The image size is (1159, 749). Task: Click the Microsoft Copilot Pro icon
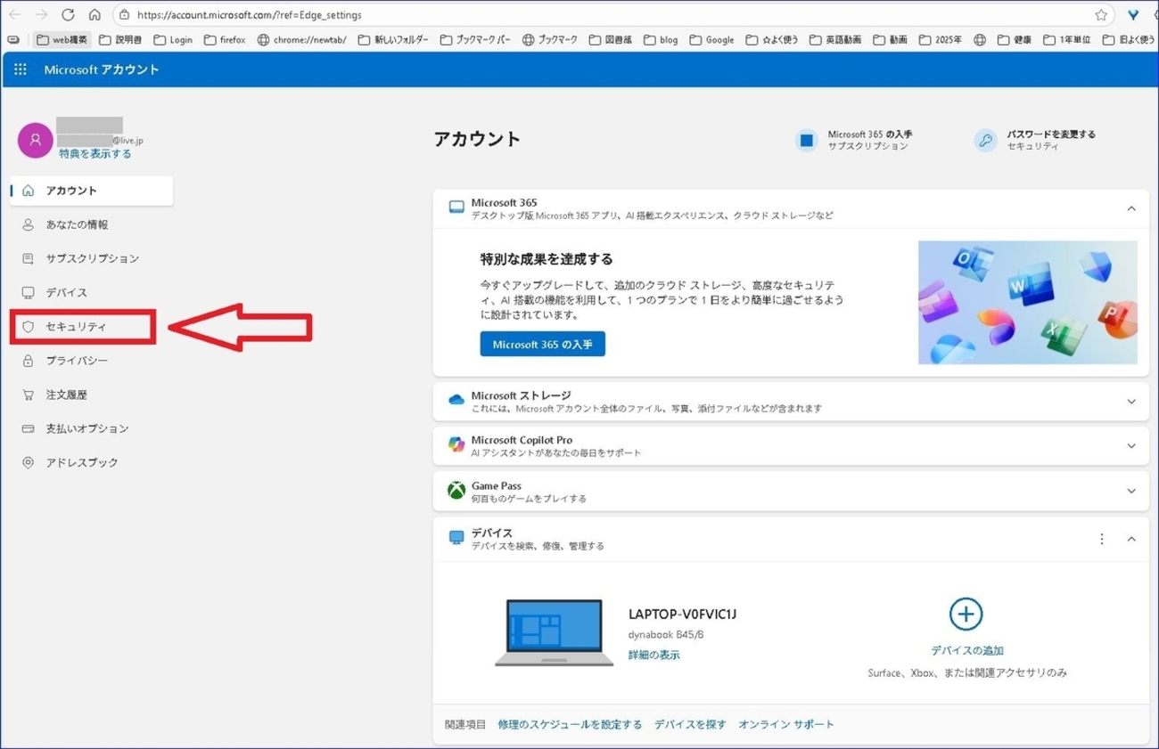456,444
